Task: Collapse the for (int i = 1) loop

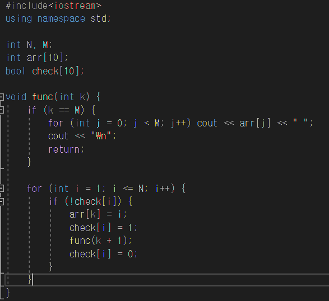Action: coord(2,189)
